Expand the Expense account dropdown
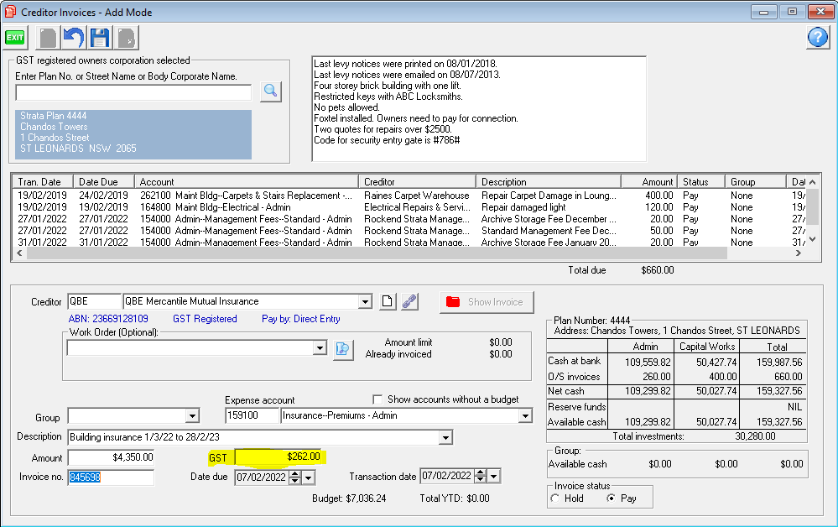This screenshot has height=527, width=838. (525, 416)
